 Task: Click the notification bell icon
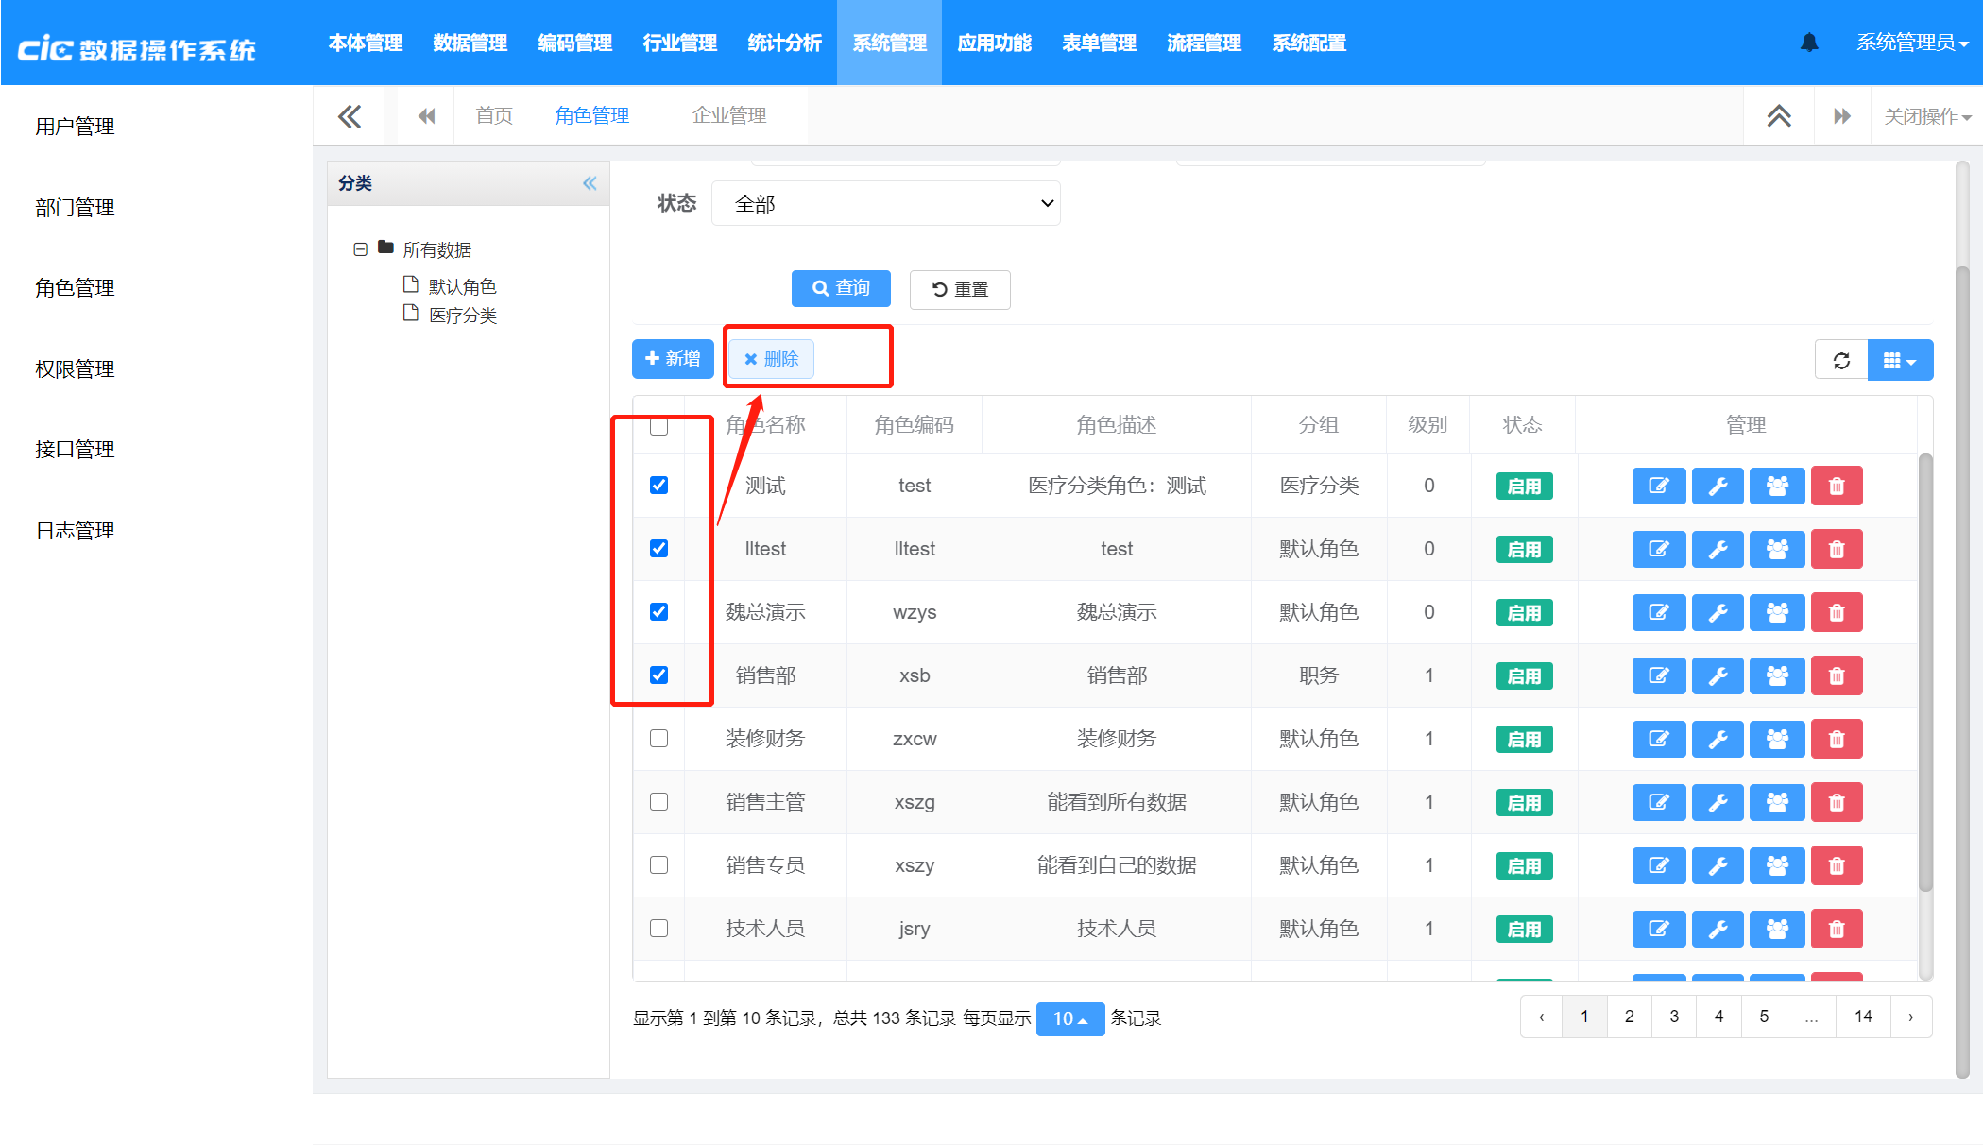(1808, 43)
